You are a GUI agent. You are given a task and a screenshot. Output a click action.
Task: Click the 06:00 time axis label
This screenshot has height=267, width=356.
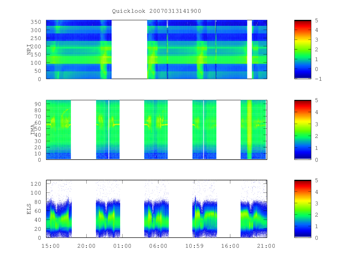tap(158, 246)
